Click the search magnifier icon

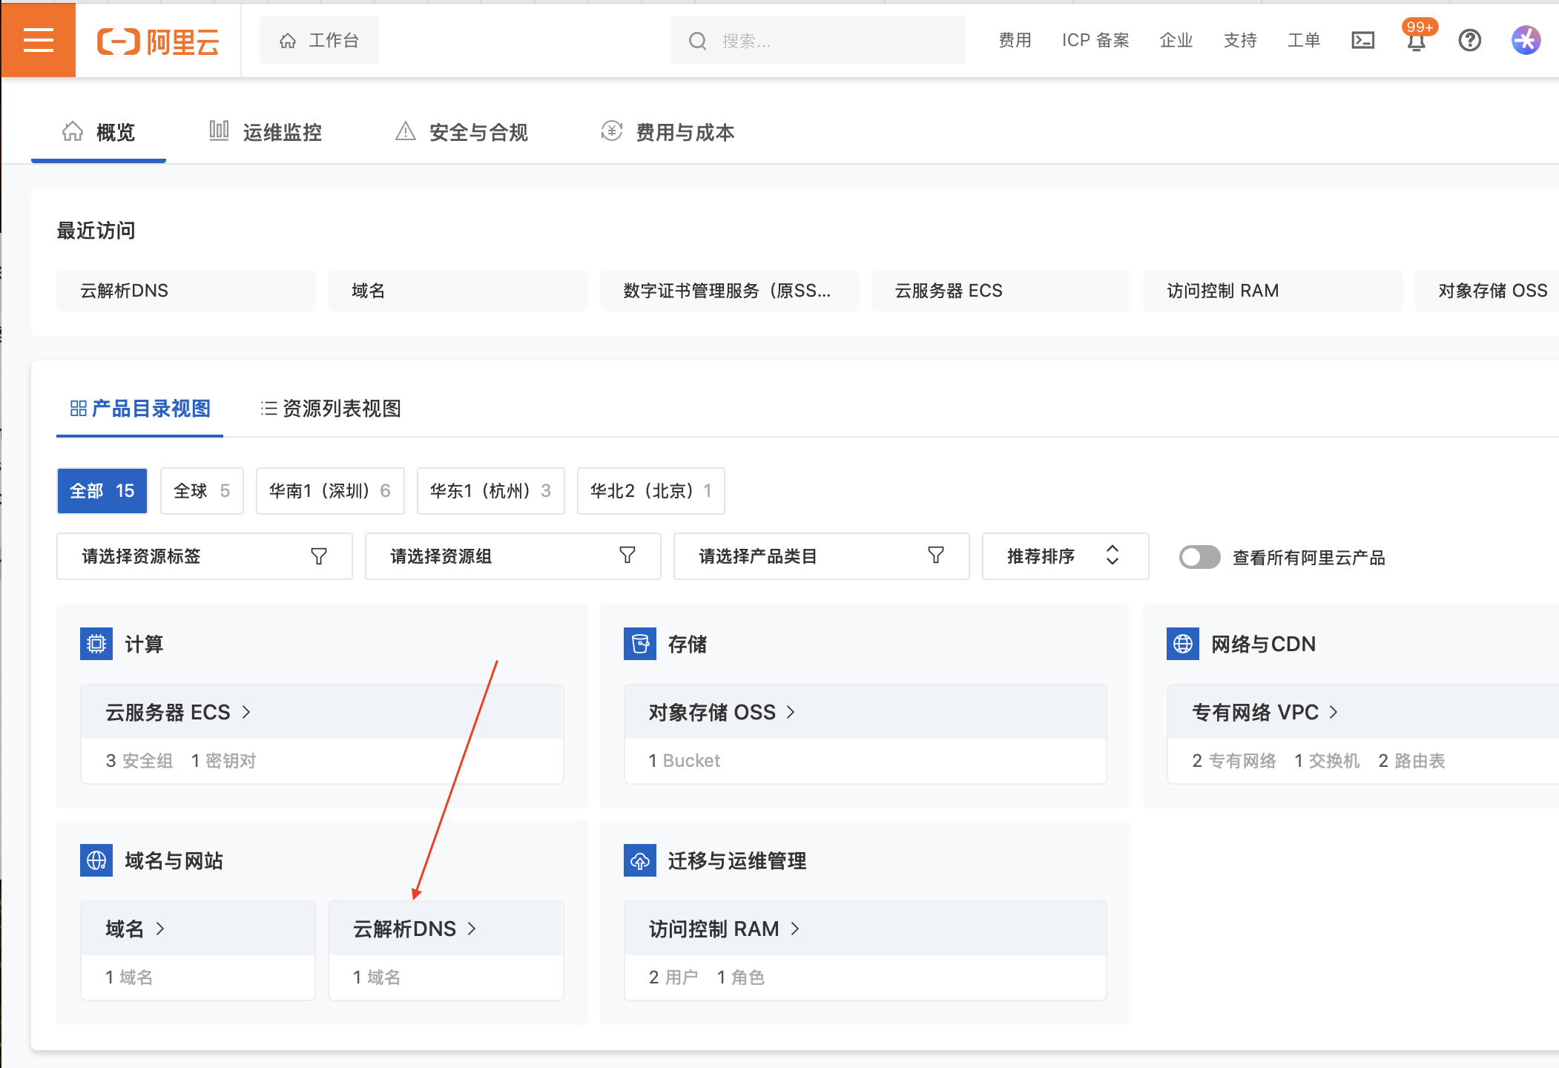[697, 41]
